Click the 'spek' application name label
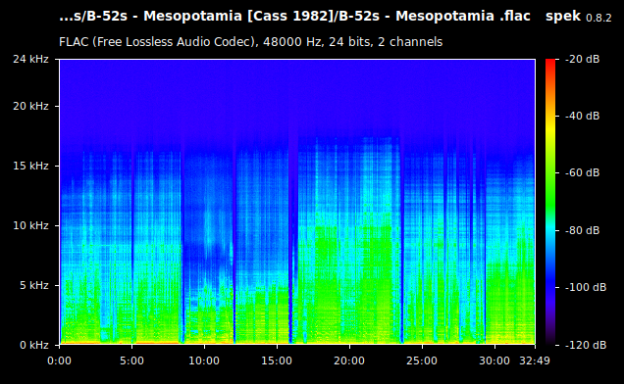Image resolution: width=624 pixels, height=384 pixels. coord(563,17)
